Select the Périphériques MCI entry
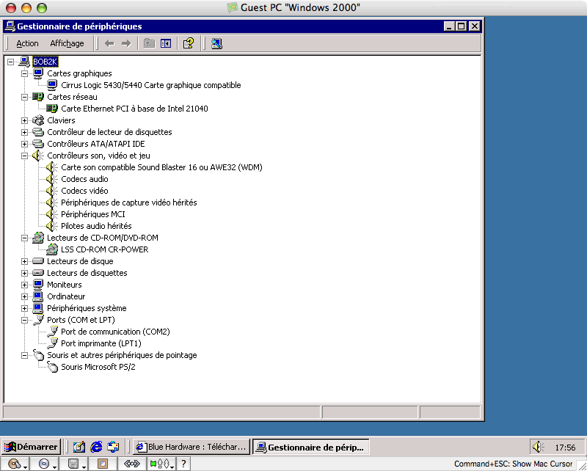The width and height of the screenshot is (587, 471). coord(93,214)
